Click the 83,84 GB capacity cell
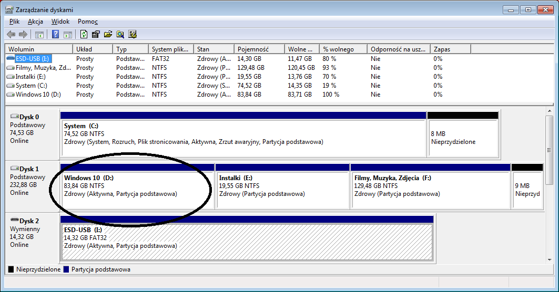The height and width of the screenshot is (292, 559). point(249,95)
